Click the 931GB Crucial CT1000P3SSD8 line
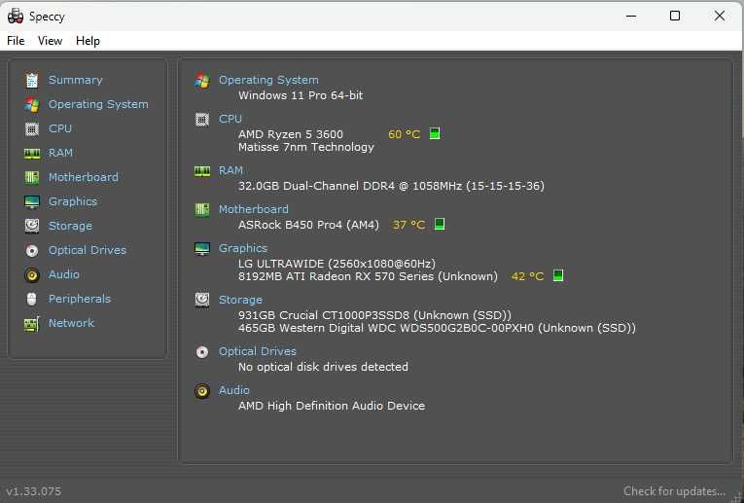The width and height of the screenshot is (744, 503). tap(374, 315)
